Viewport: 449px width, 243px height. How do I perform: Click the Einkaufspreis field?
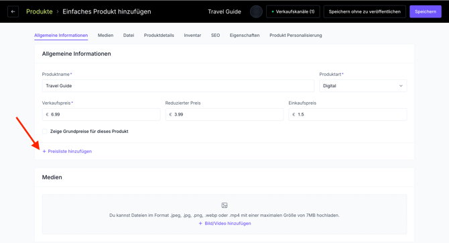[347, 115]
